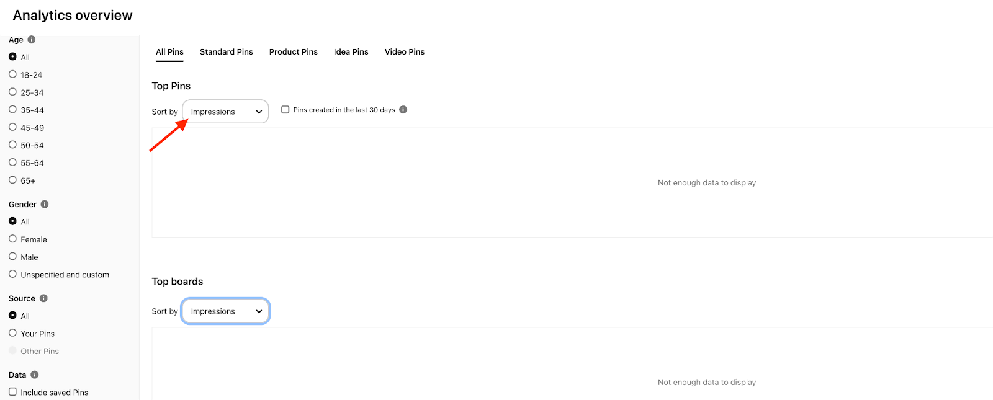Open the Idea Pins tab

pos(351,52)
